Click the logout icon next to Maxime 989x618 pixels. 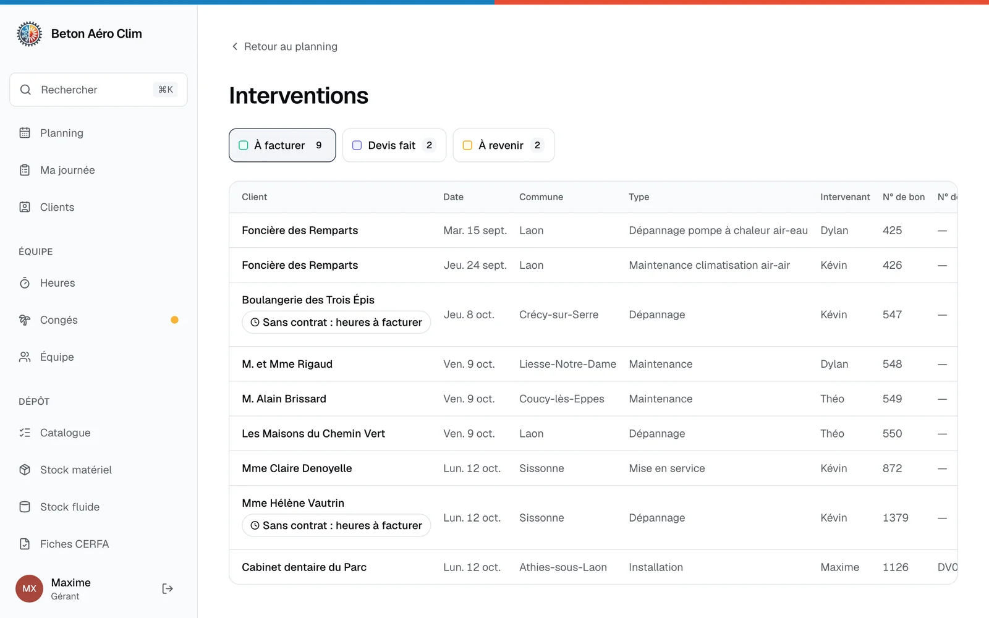coord(168,588)
